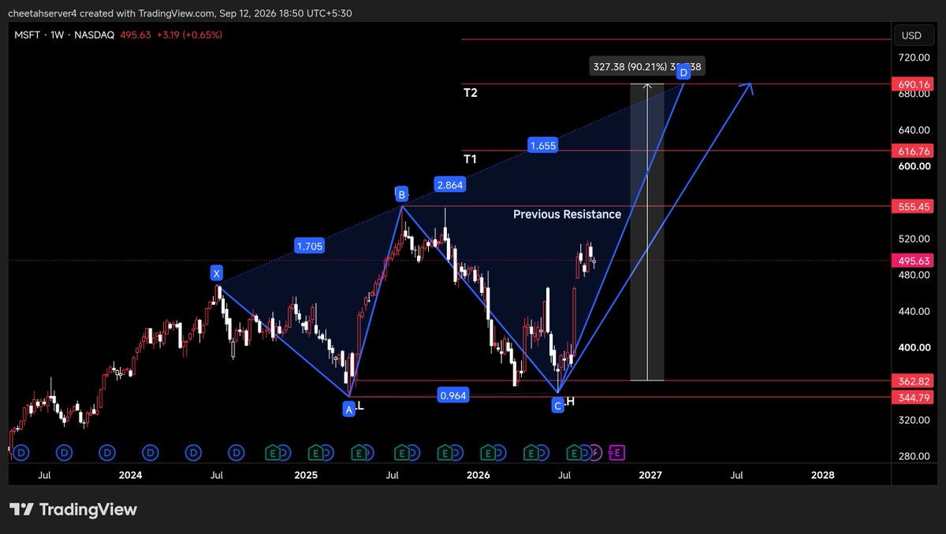Select pattern point A label
The width and height of the screenshot is (946, 534).
click(348, 408)
